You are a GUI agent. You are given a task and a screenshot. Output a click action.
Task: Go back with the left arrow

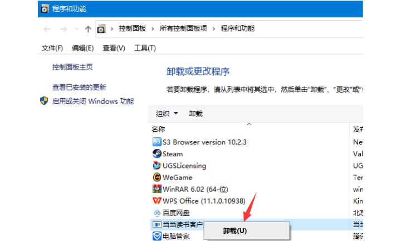[47, 29]
